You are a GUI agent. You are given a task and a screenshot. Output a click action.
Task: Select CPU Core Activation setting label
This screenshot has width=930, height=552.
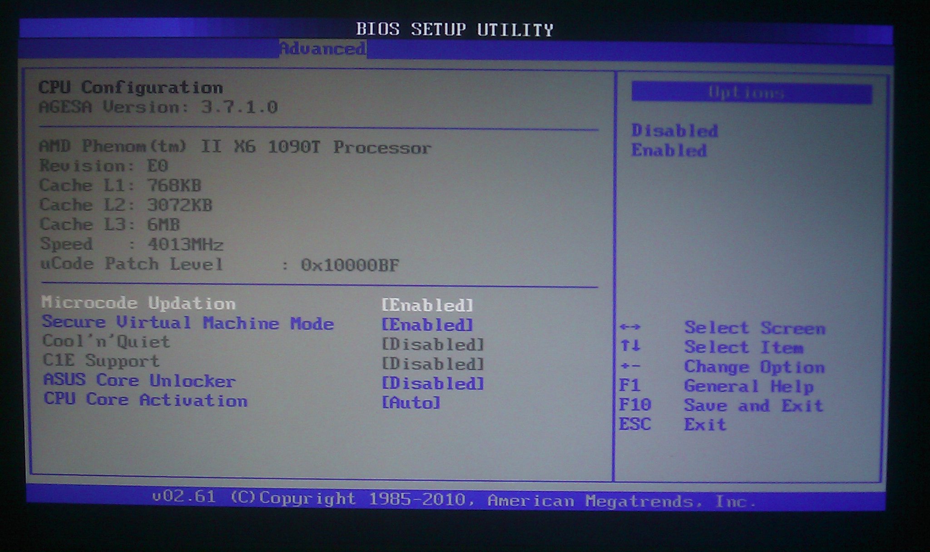pyautogui.click(x=145, y=400)
